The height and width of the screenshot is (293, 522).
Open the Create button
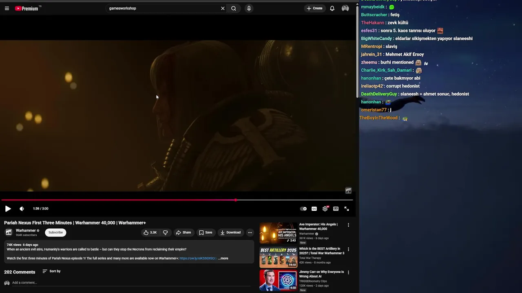314,8
